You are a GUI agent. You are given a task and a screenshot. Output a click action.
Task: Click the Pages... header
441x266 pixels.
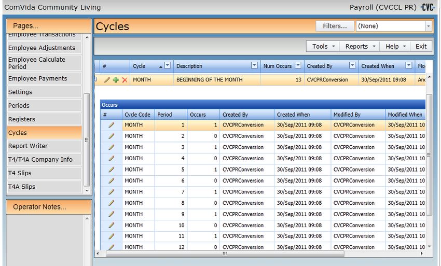point(49,26)
